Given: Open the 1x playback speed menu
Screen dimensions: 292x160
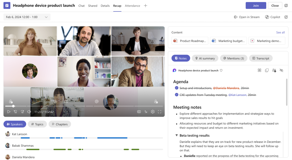Looking at the screenshot, I should (x=146, y=112).
